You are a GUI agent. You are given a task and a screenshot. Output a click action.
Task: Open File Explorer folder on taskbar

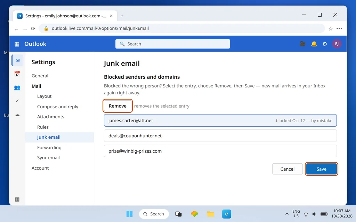point(211,214)
